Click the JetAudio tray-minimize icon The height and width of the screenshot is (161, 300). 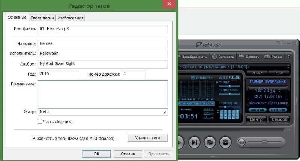pos(279,43)
